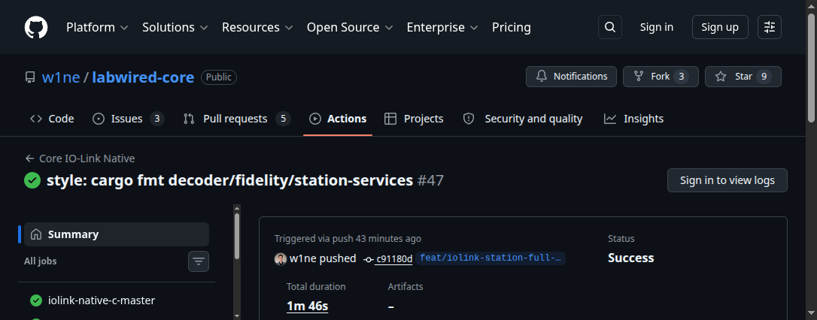
Task: Click the Summary home icon
Action: (36, 234)
